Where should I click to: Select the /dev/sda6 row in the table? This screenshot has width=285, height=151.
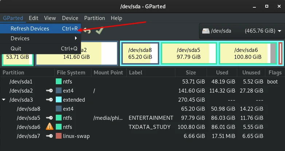point(142,127)
